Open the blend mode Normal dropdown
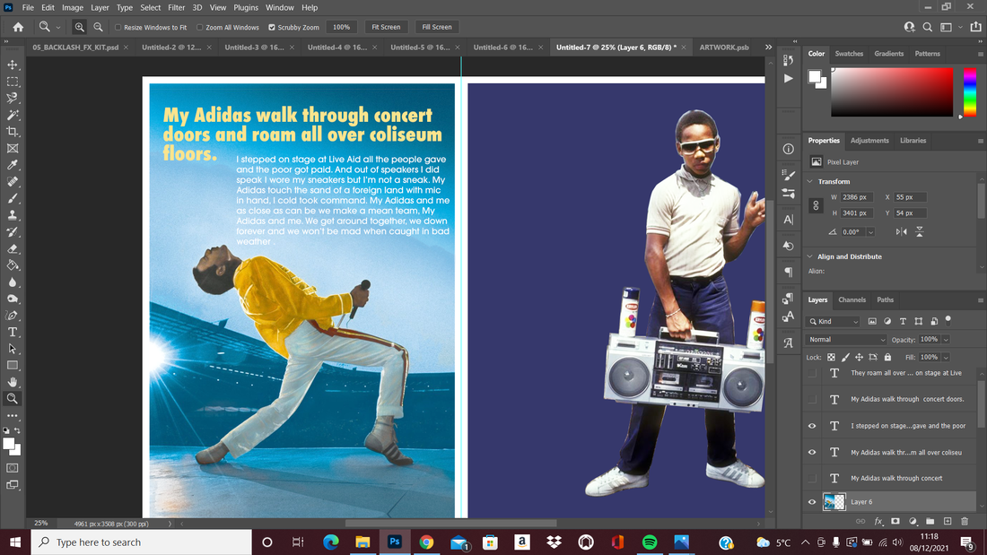The image size is (987, 555). [x=845, y=340]
